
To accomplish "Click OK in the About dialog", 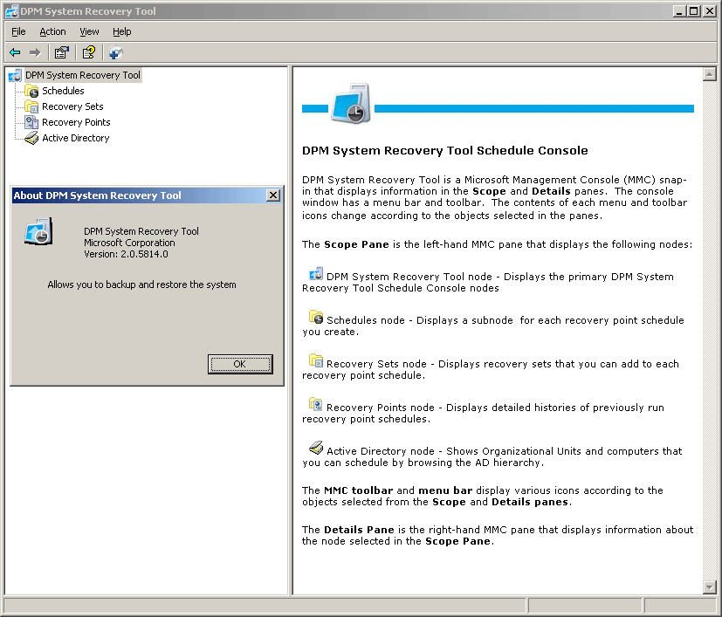I will (x=240, y=364).
